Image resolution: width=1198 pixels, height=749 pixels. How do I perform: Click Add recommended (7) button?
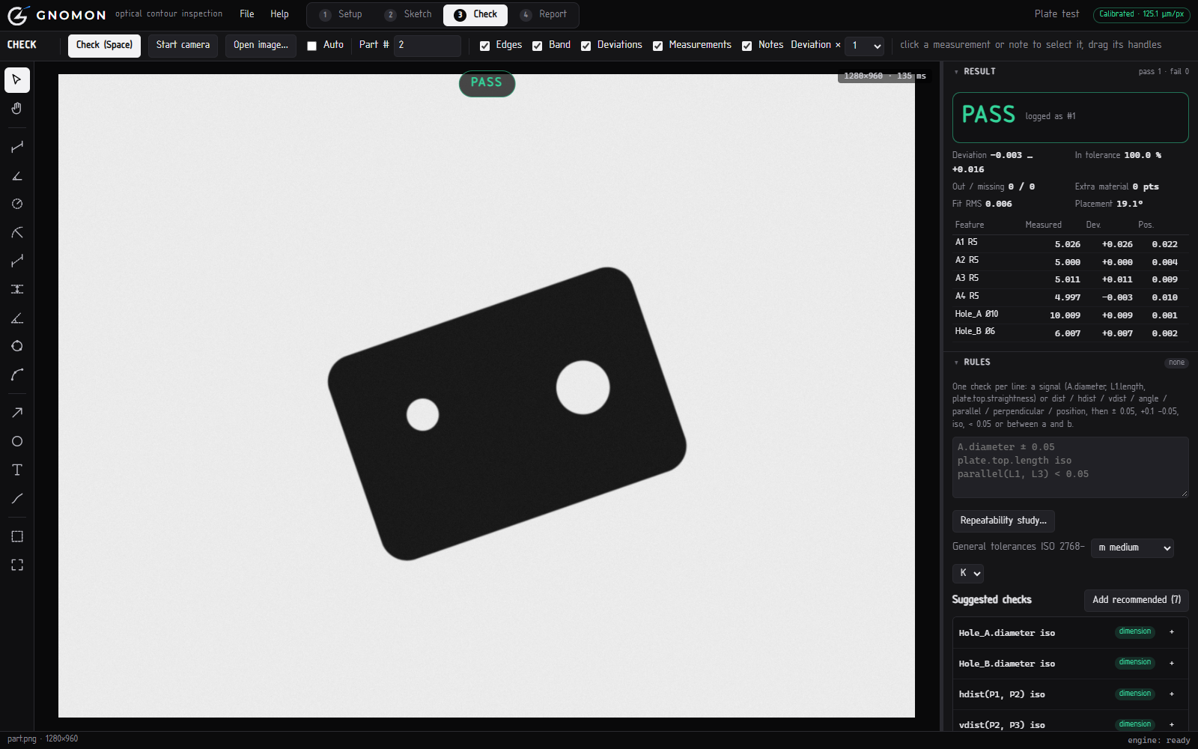1137,600
